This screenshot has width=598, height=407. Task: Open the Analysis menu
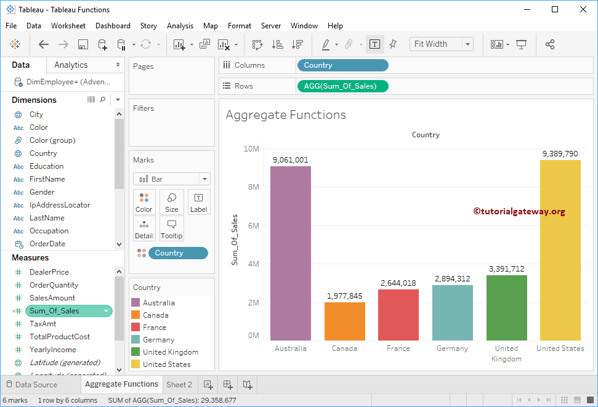click(180, 26)
